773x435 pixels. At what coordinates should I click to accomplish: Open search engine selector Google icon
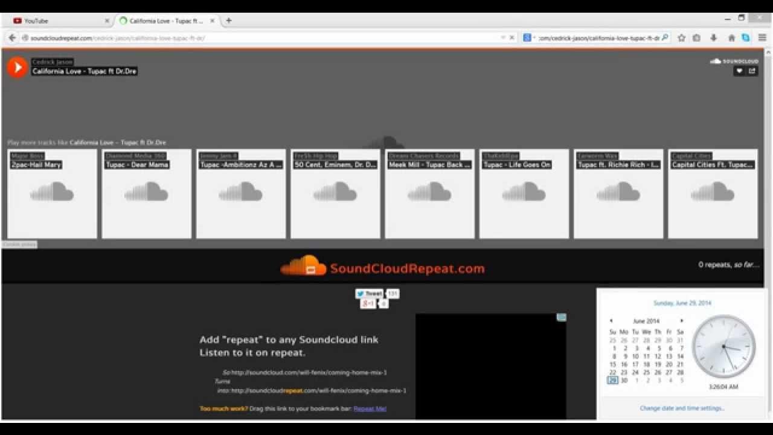[x=527, y=37]
